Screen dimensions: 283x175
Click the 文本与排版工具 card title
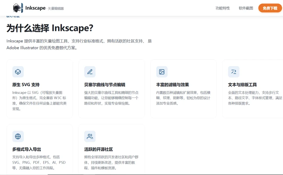point(242,84)
